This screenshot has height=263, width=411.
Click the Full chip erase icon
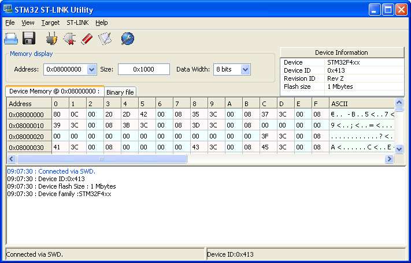87,39
